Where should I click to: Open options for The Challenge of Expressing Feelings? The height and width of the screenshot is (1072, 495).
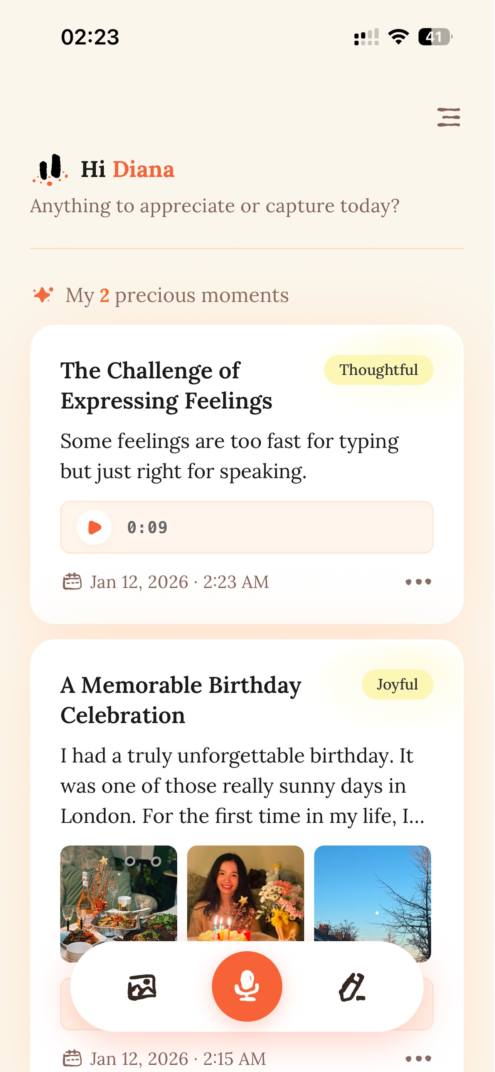pos(419,582)
